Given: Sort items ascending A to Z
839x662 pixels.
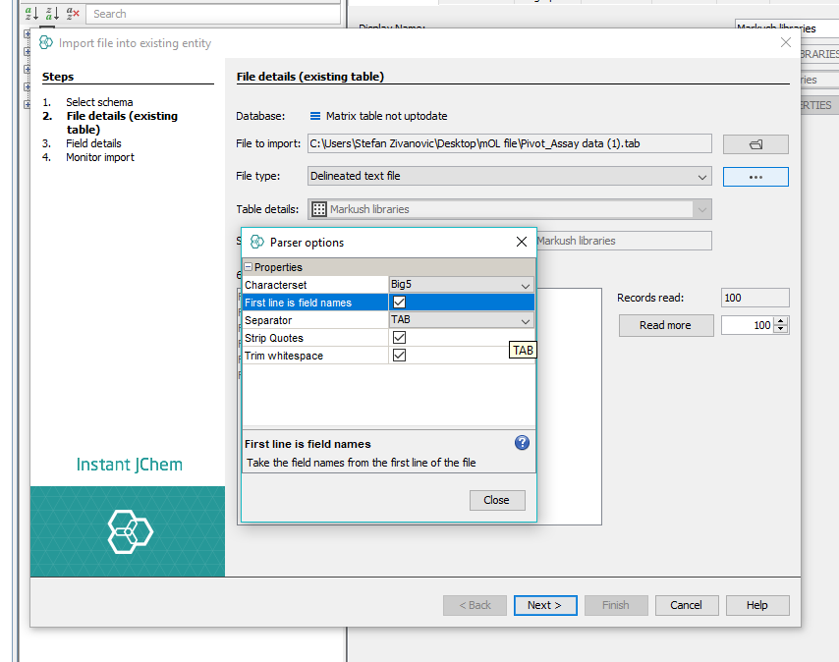Looking at the screenshot, I should (30, 14).
